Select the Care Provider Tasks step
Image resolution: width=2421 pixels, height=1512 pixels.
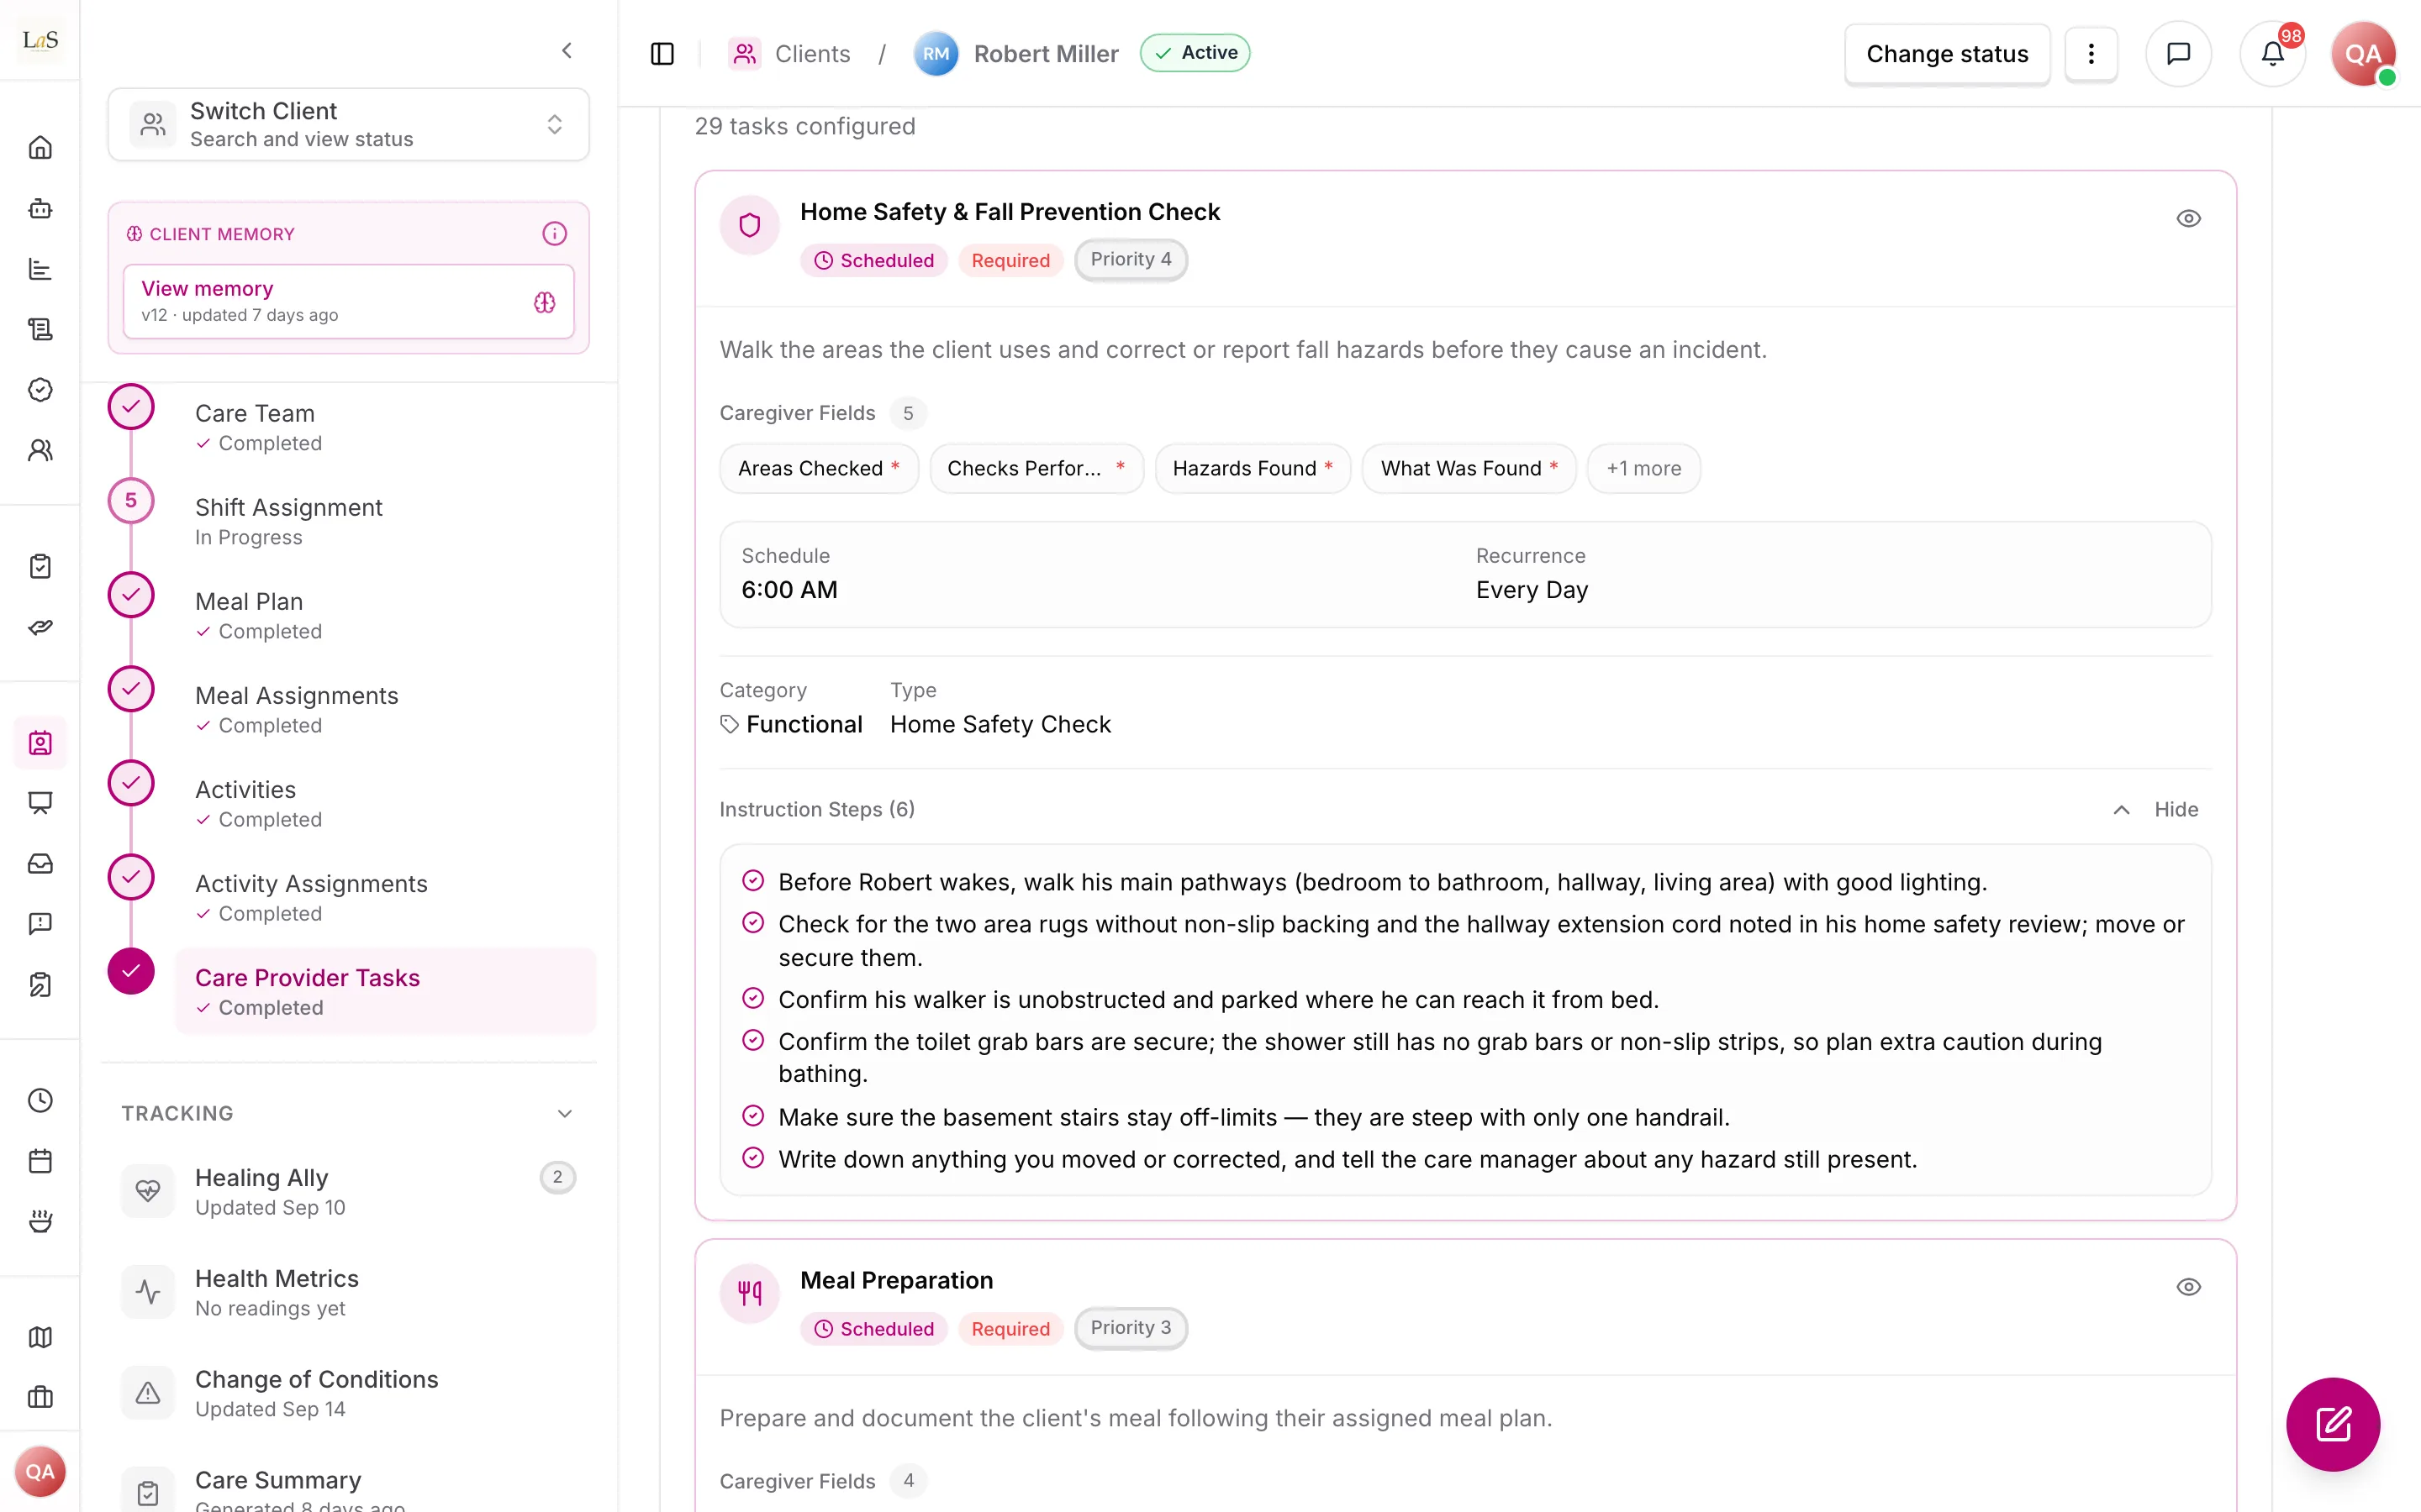pos(385,991)
